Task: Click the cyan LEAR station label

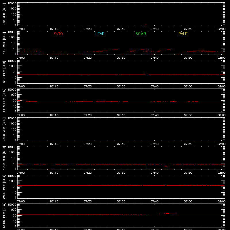Action: (100, 34)
